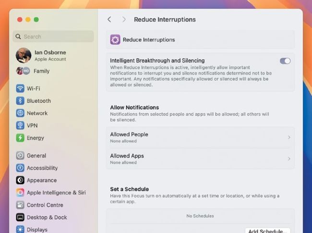Click the Wi-Fi icon in sidebar
Image resolution: width=312 pixels, height=233 pixels.
pyautogui.click(x=20, y=88)
